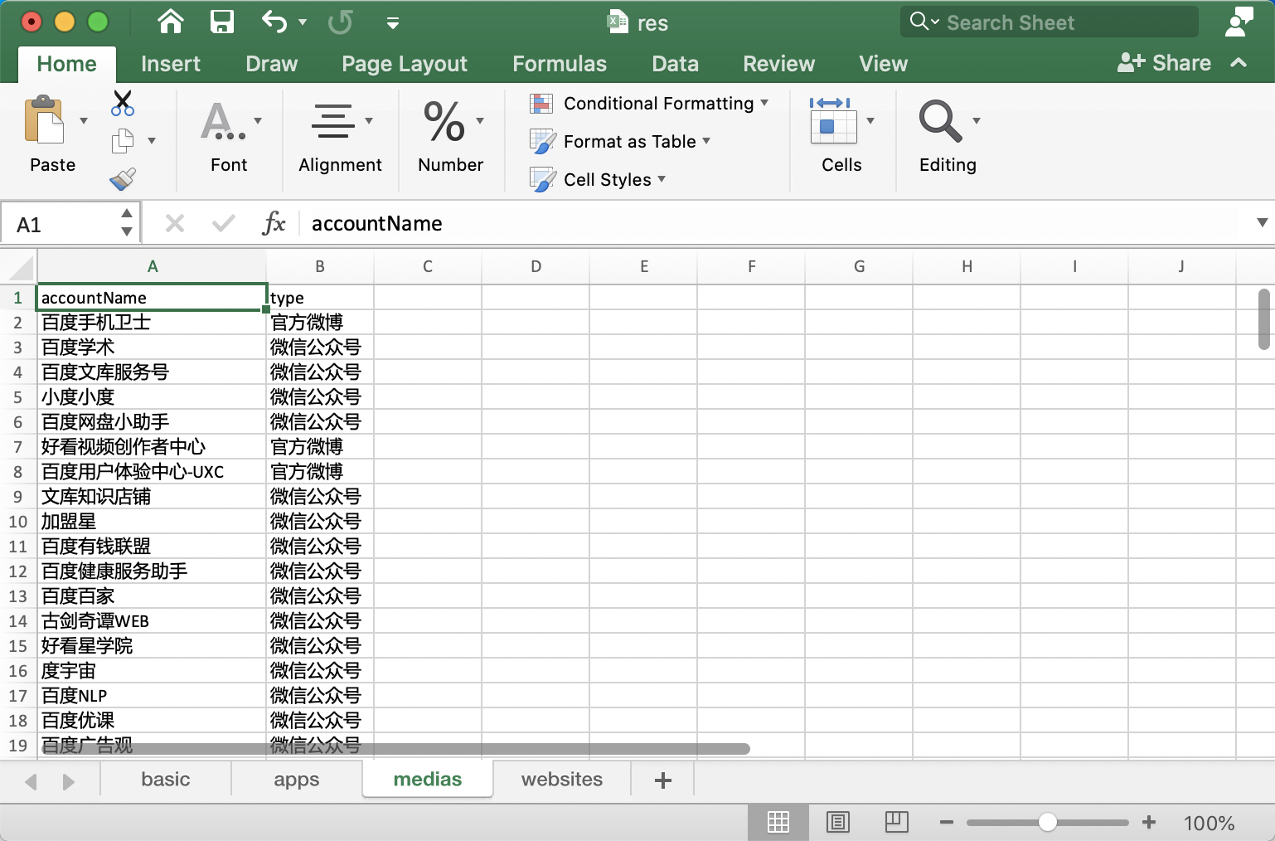This screenshot has height=841, width=1275.
Task: Open the Editing magnifier group
Action: (948, 136)
